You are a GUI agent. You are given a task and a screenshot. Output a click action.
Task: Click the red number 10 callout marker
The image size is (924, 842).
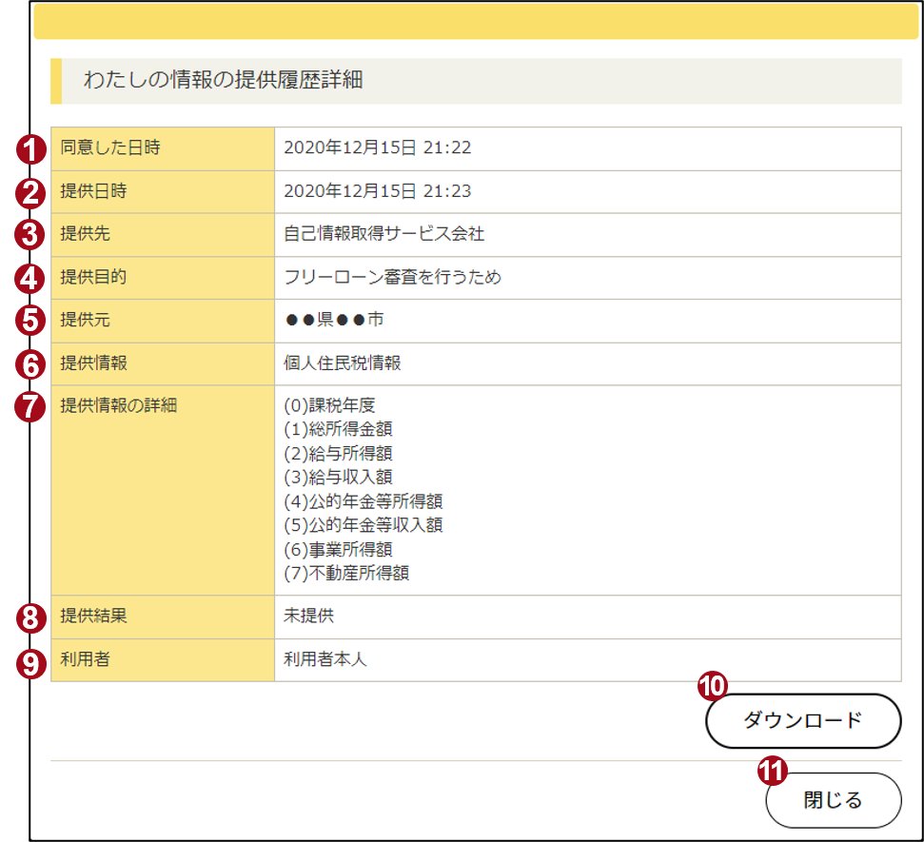tap(712, 685)
